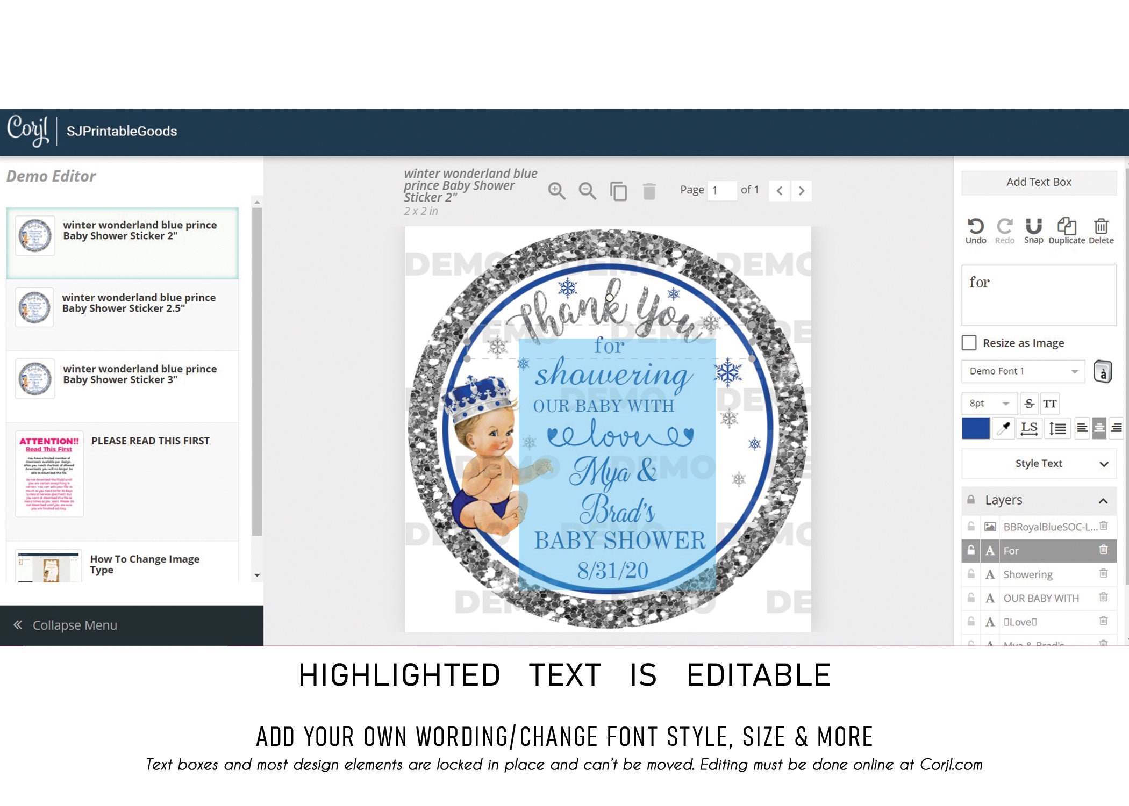Open the line height spacing control
The image size is (1129, 806).
(1057, 428)
